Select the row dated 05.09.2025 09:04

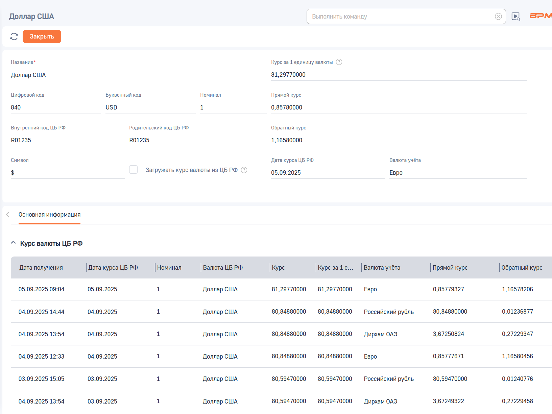pyautogui.click(x=281, y=289)
